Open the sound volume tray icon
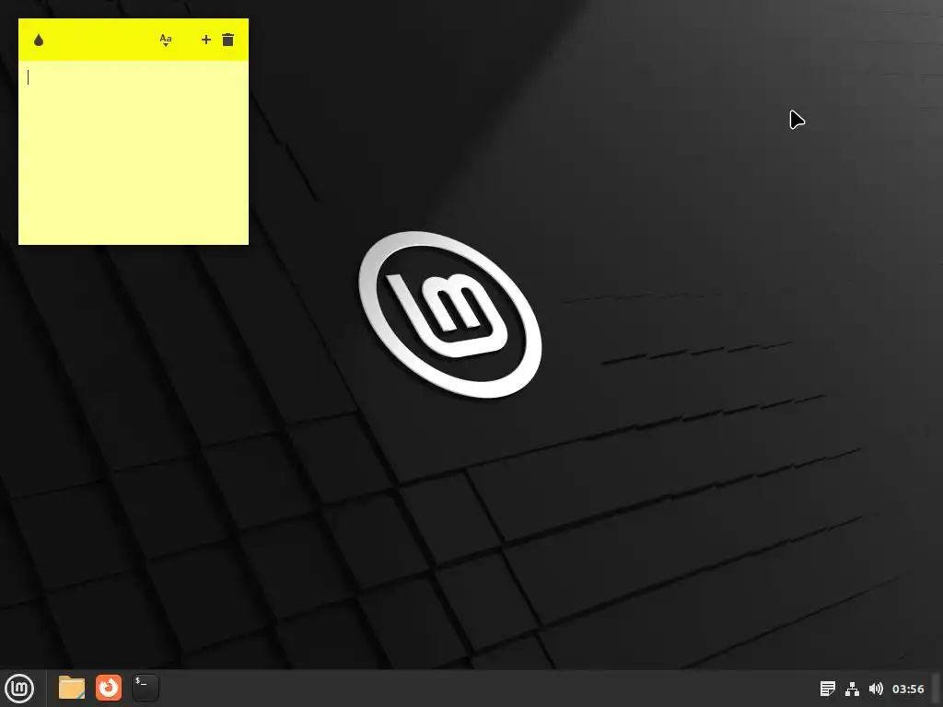Viewport: 943px width, 707px height. [877, 689]
